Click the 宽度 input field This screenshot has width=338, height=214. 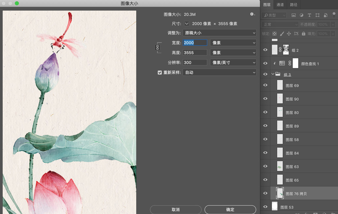pyautogui.click(x=195, y=43)
